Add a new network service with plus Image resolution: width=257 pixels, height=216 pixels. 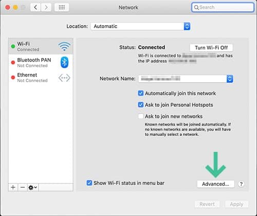point(13,187)
